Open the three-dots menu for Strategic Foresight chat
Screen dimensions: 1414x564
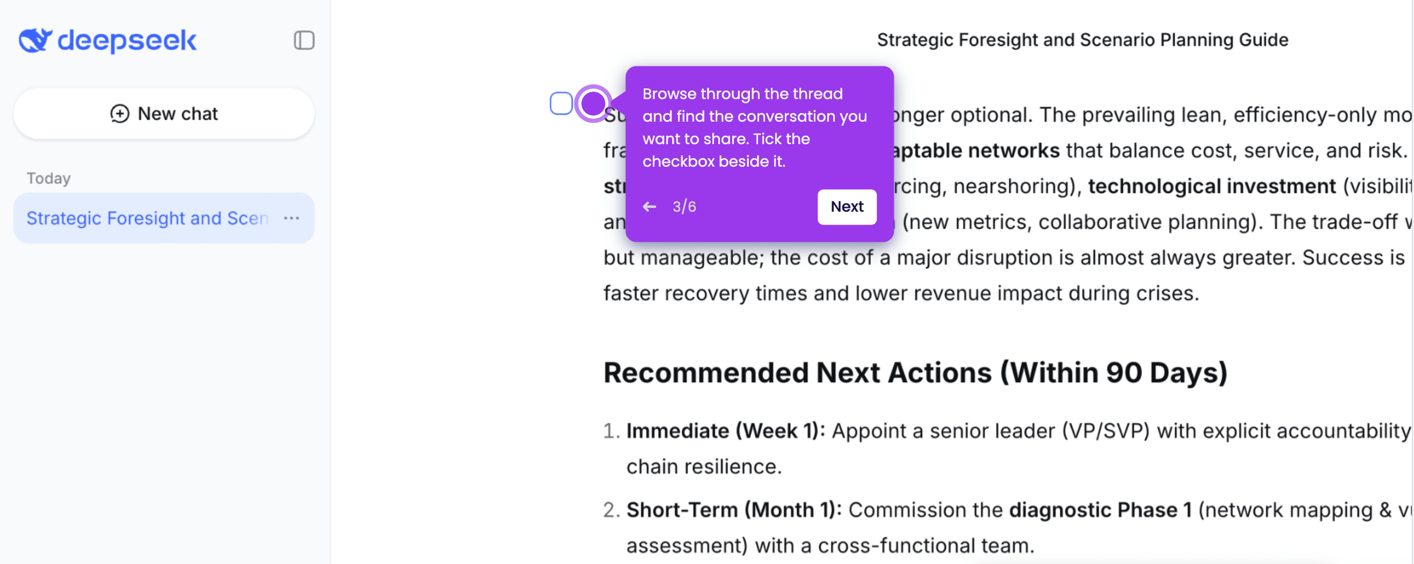coord(292,218)
